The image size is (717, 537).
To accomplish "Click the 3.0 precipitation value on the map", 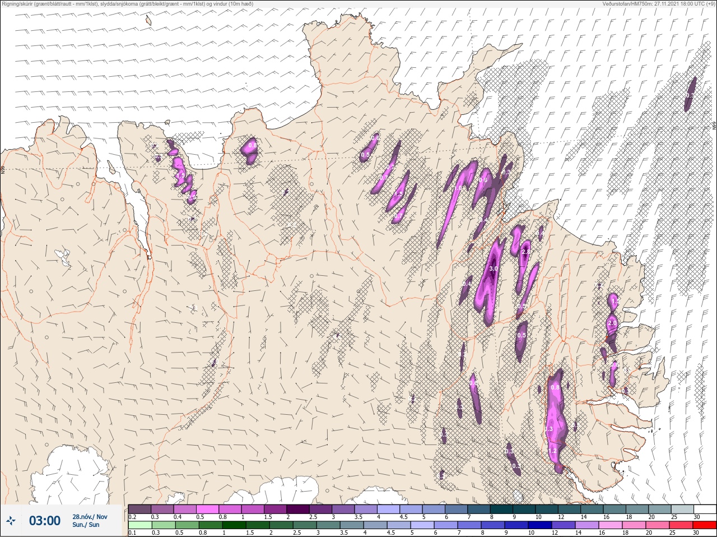I will 493,269.
